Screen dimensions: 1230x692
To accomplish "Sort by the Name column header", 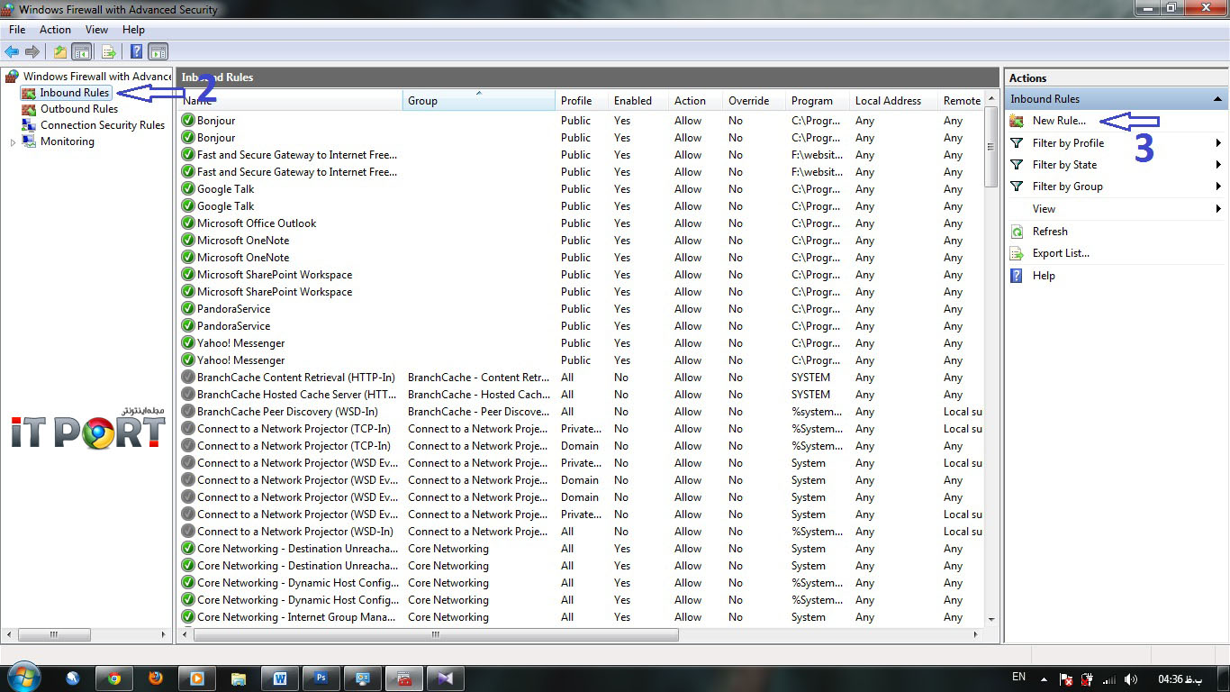I will point(290,101).
